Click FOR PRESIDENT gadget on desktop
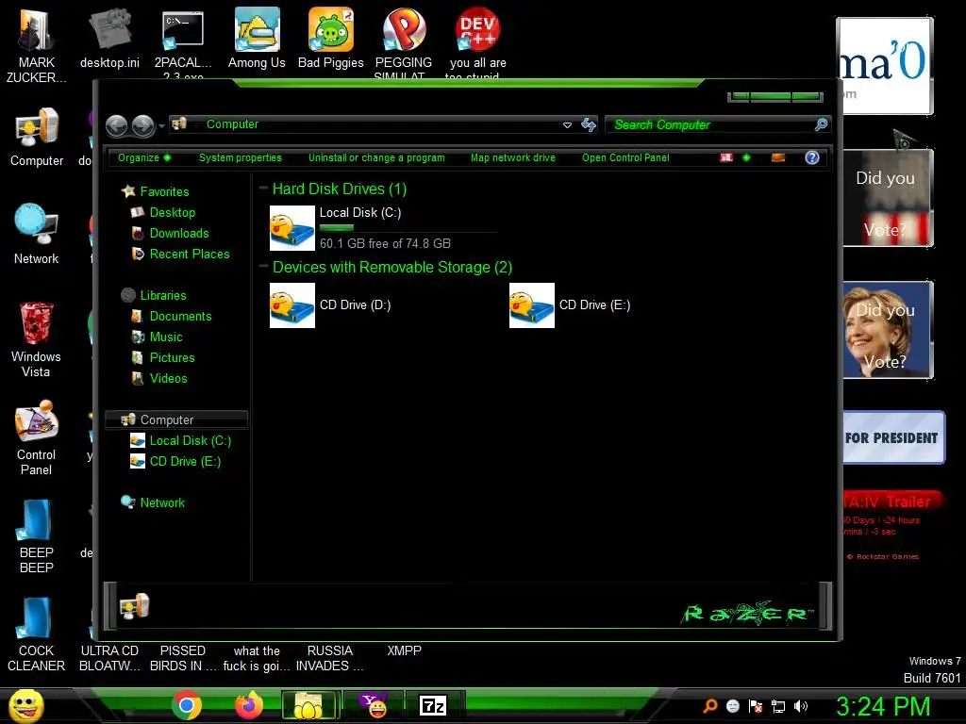The width and height of the screenshot is (966, 724). pos(892,437)
